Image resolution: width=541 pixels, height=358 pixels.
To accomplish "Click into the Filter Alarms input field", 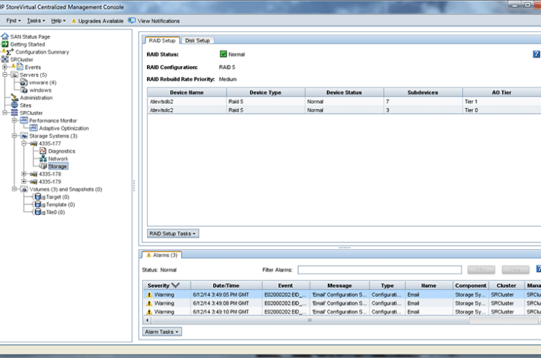I will point(379,270).
